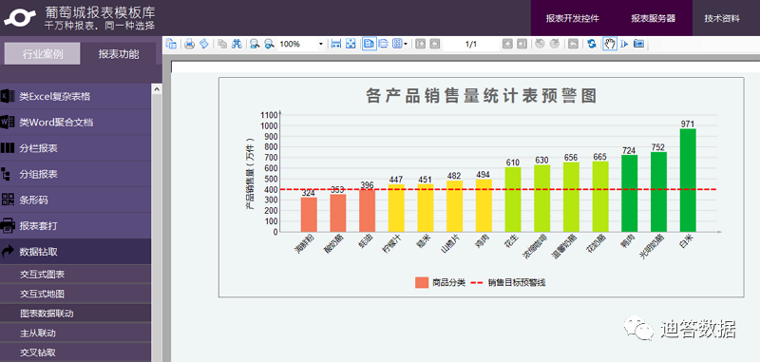Toggle single page view mode
This screenshot has width=760, height=362.
tap(369, 44)
